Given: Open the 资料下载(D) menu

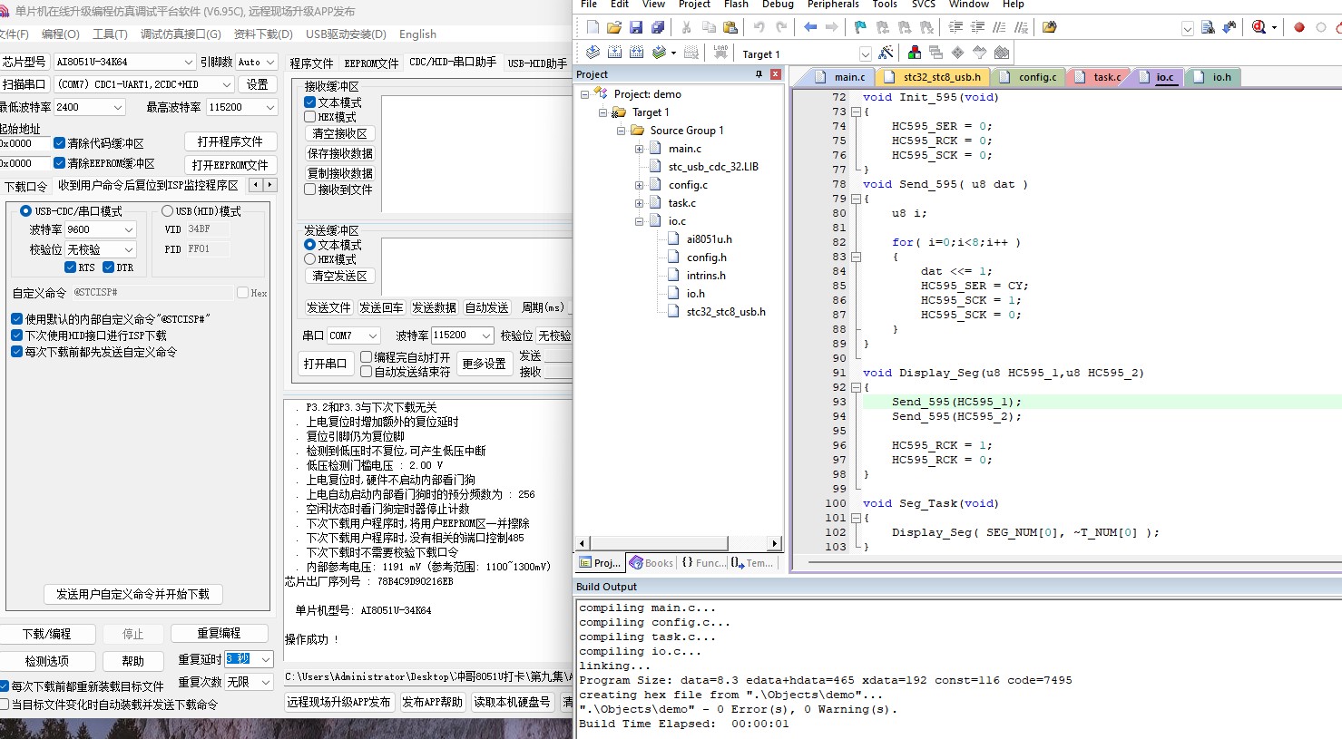Looking at the screenshot, I should [x=263, y=34].
